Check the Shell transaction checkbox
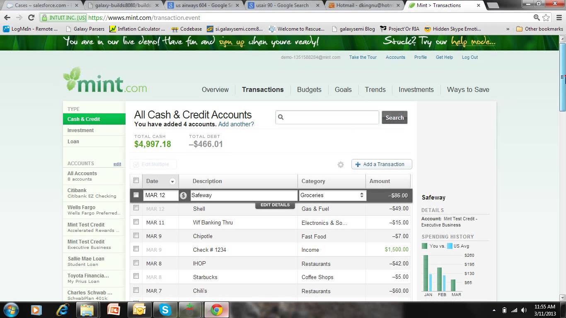This screenshot has height=318, width=566. coord(136,208)
